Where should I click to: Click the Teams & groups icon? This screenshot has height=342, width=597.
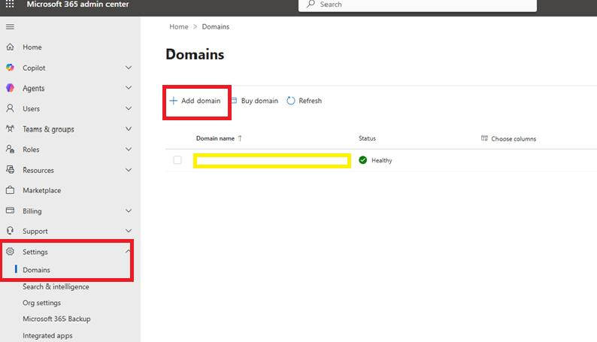[11, 129]
